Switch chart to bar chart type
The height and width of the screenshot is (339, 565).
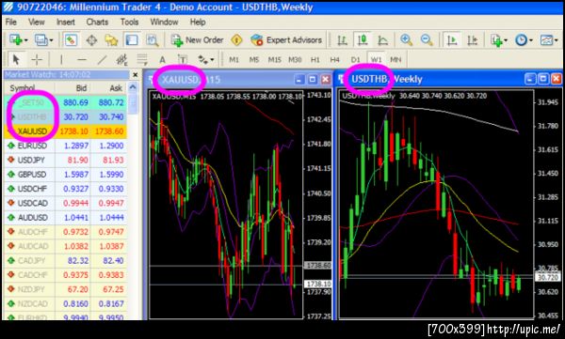[342, 39]
